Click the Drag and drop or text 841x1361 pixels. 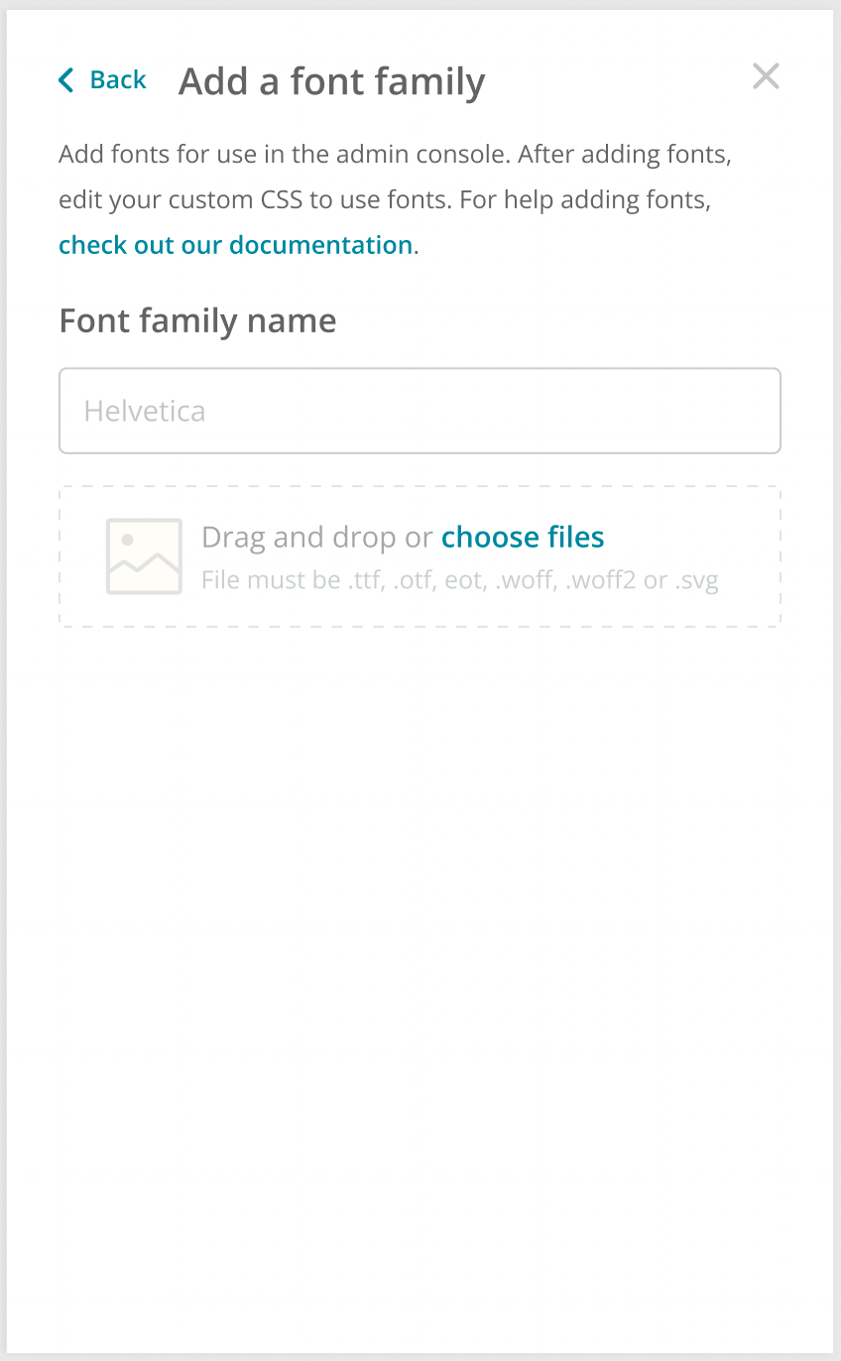317,537
